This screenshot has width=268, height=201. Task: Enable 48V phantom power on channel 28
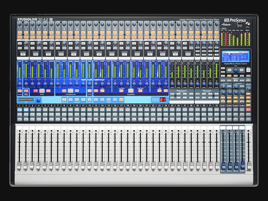[191, 32]
